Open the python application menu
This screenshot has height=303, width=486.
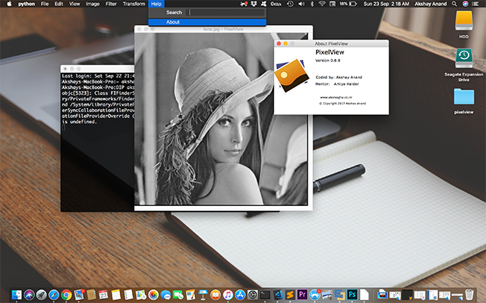(x=27, y=4)
